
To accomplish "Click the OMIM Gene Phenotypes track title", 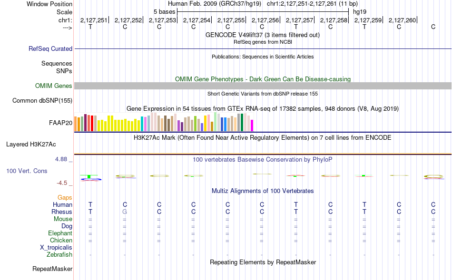I will point(263,79).
